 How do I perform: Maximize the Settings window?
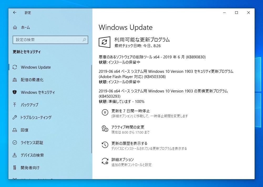point(236,13)
